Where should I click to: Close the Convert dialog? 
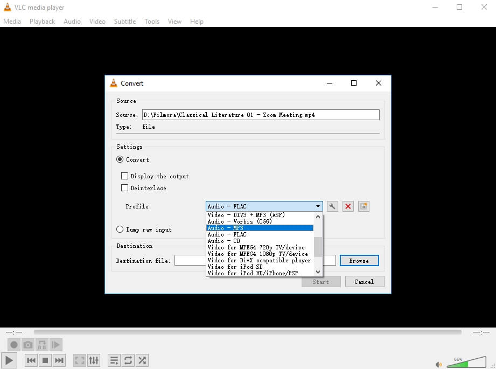[x=378, y=83]
